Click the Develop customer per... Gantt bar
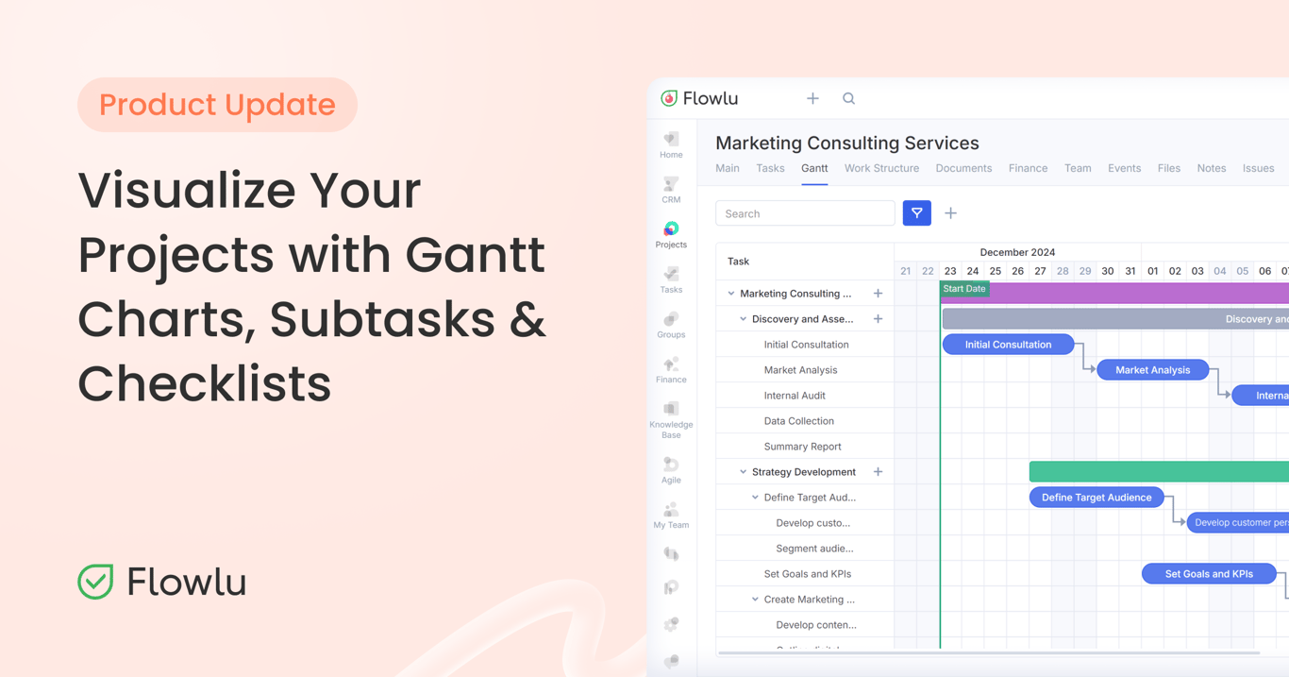Image resolution: width=1289 pixels, height=677 pixels. pyautogui.click(x=1238, y=523)
